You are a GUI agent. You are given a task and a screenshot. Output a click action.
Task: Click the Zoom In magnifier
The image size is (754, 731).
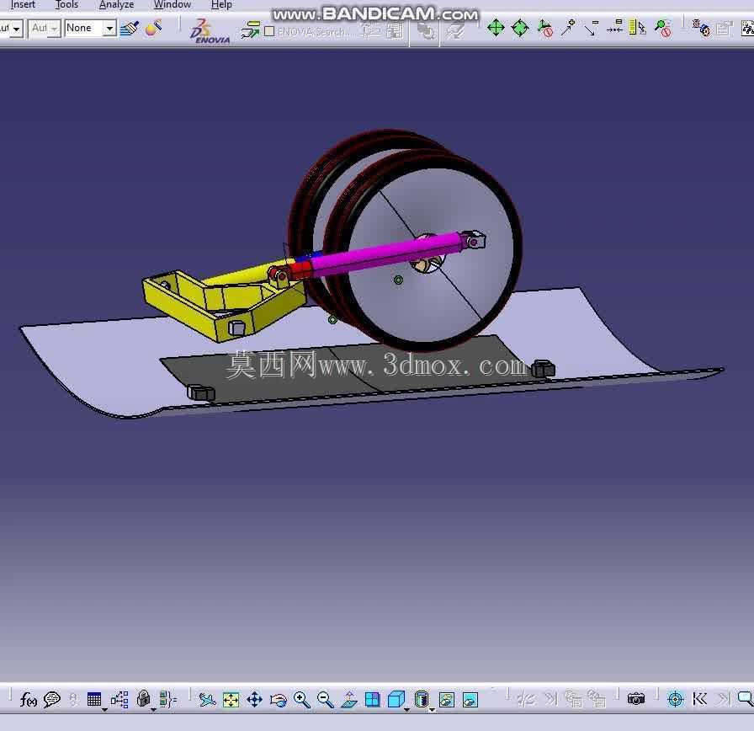301,699
